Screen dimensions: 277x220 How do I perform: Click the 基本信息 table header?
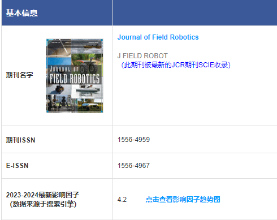22,13
